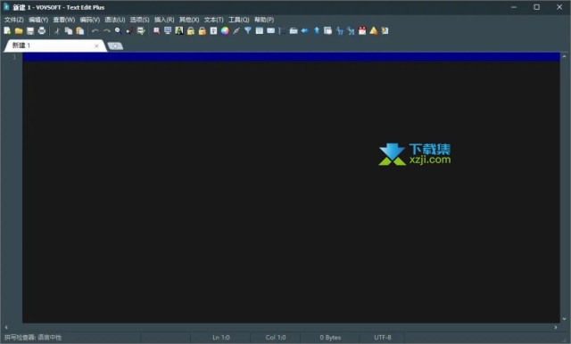The width and height of the screenshot is (571, 344).
Task: Open the 其他(X) menu
Action: [189, 20]
